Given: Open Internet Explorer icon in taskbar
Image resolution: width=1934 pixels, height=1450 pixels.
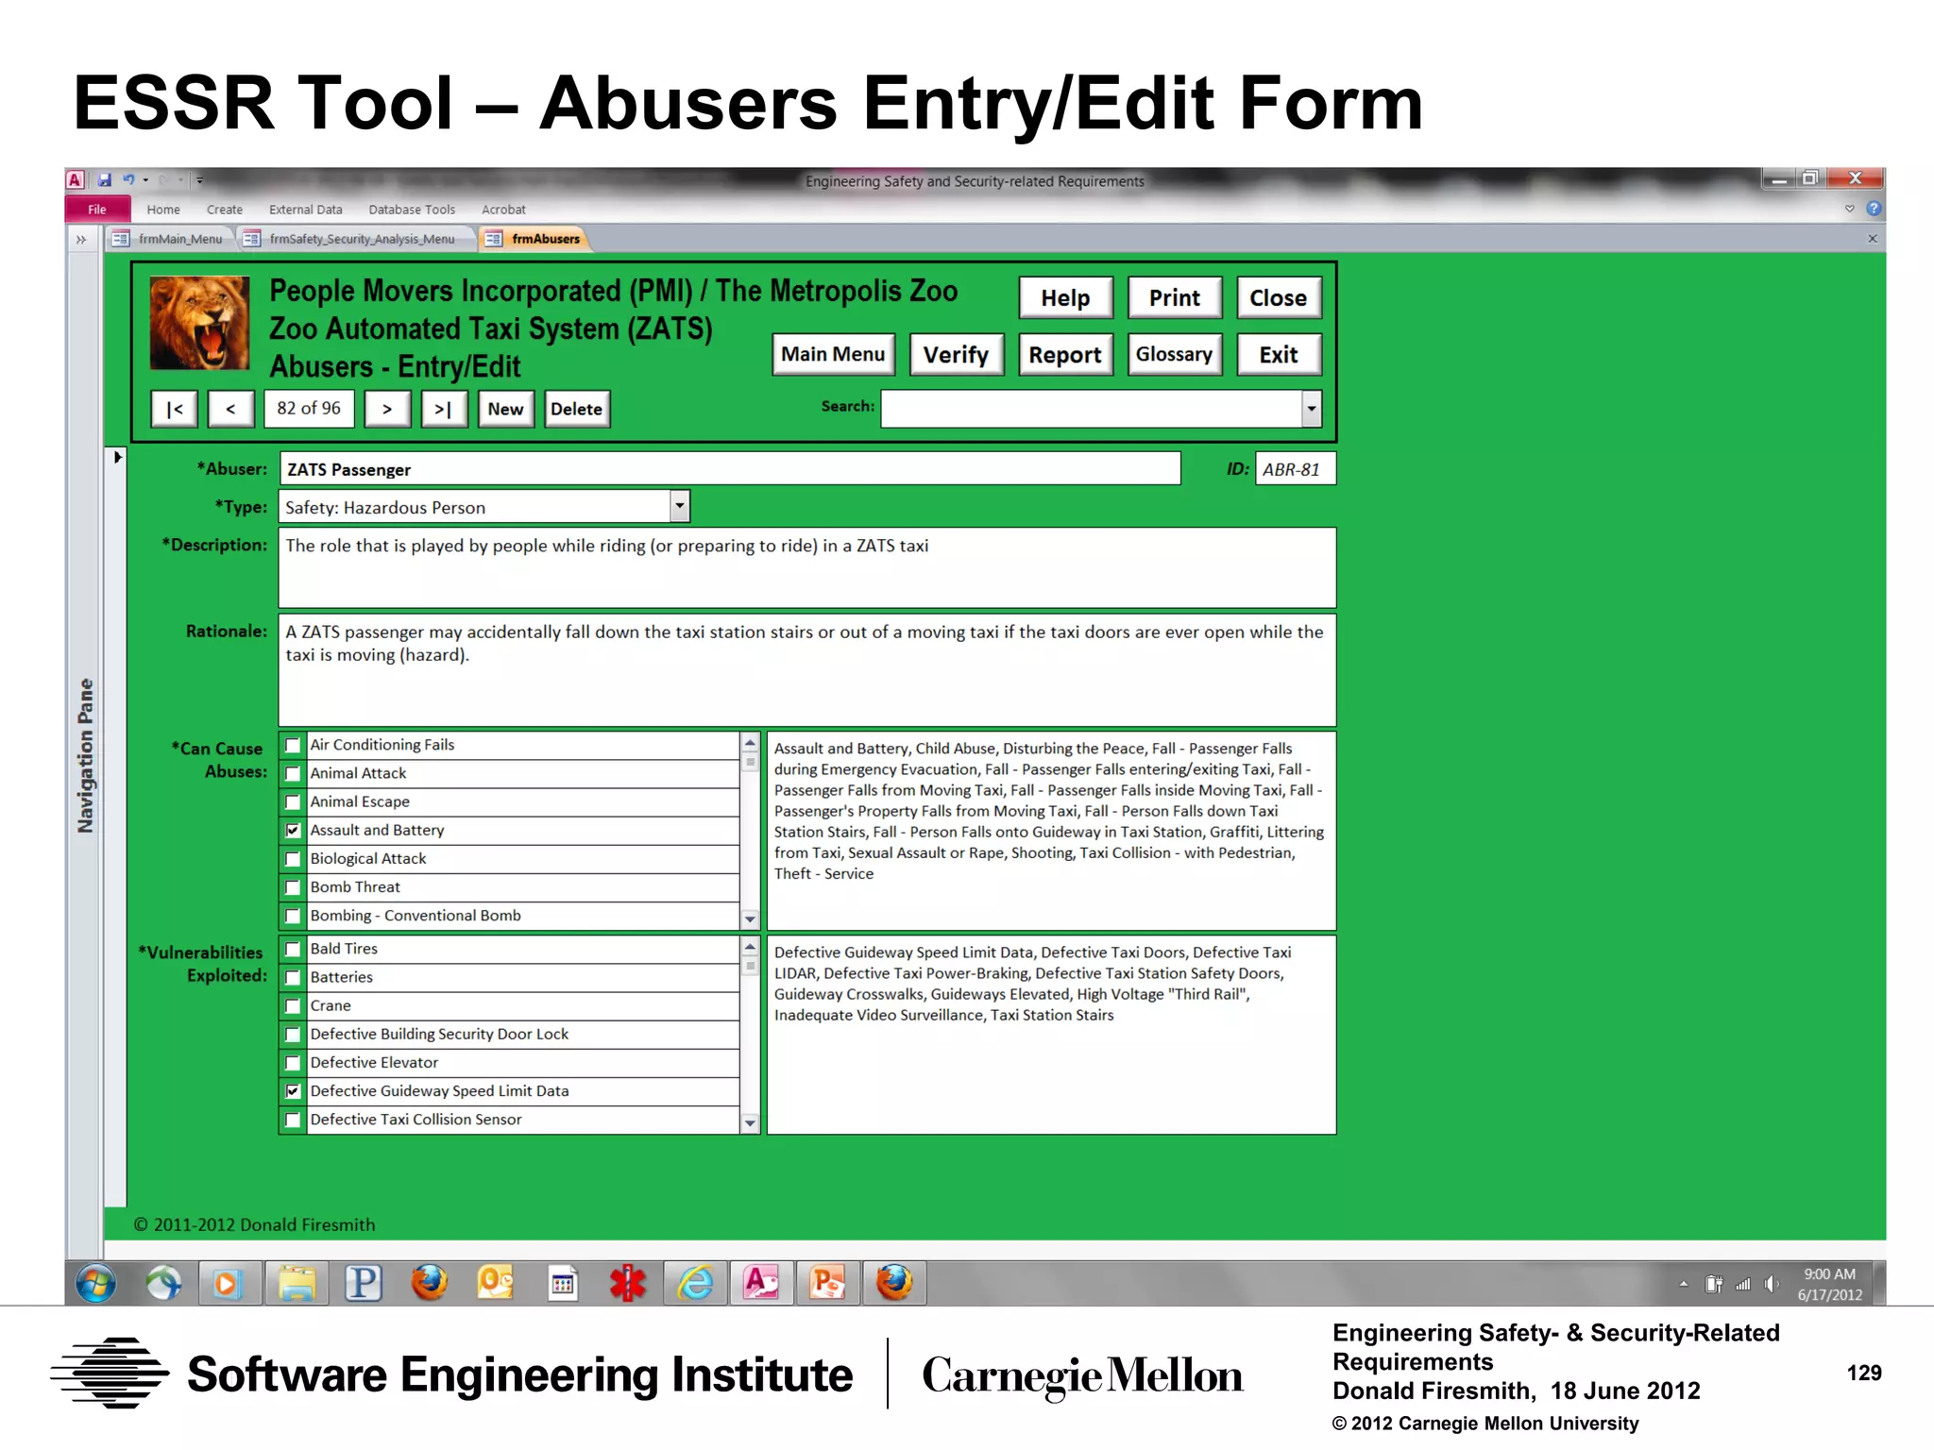Looking at the screenshot, I should (x=696, y=1283).
